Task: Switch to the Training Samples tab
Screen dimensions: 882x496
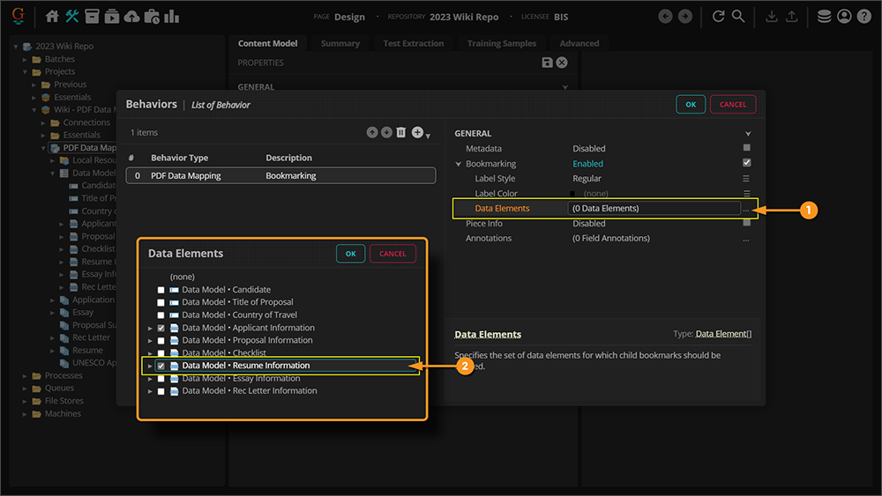Action: click(x=501, y=43)
